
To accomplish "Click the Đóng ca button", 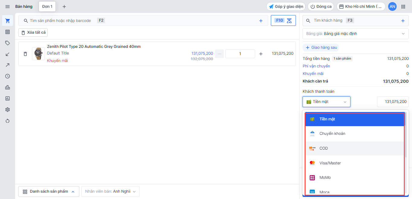I will tap(321, 7).
